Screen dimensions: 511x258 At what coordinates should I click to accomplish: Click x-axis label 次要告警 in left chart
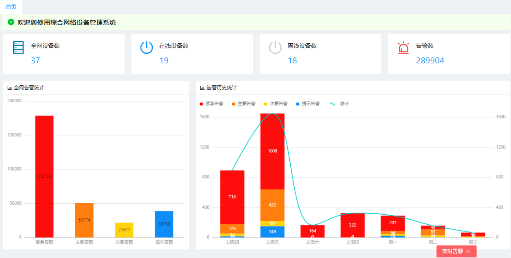tap(124, 242)
